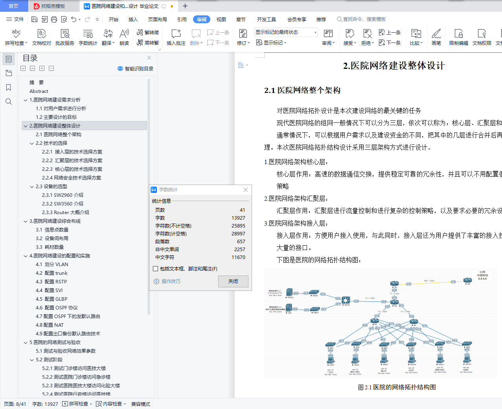Screen dimensions: 502x409
Task: Open 批改服务 correction service
Action: click(65, 37)
